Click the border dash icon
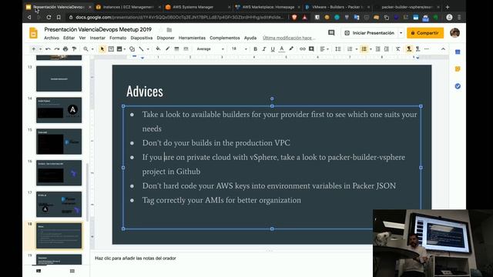Screen dimensions: 493x277 tap(186, 49)
